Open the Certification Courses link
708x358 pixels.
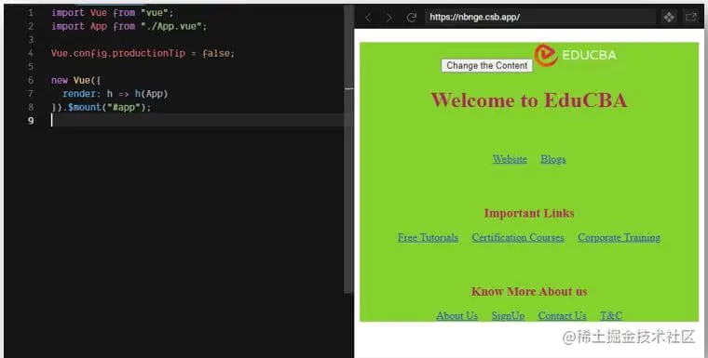(518, 238)
